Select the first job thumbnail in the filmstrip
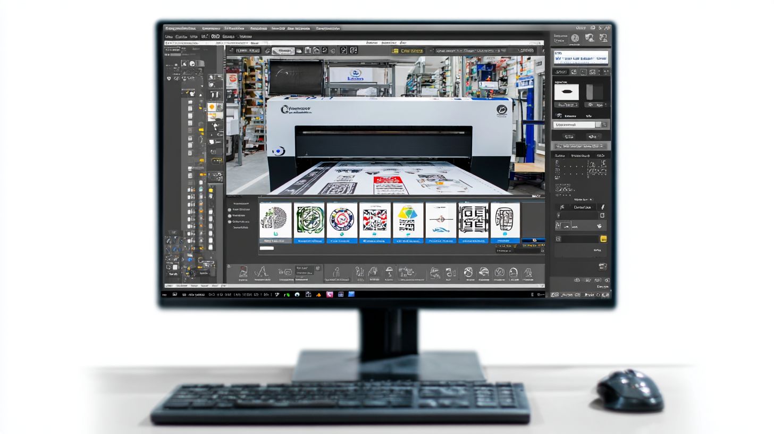774x434 pixels. [x=275, y=219]
